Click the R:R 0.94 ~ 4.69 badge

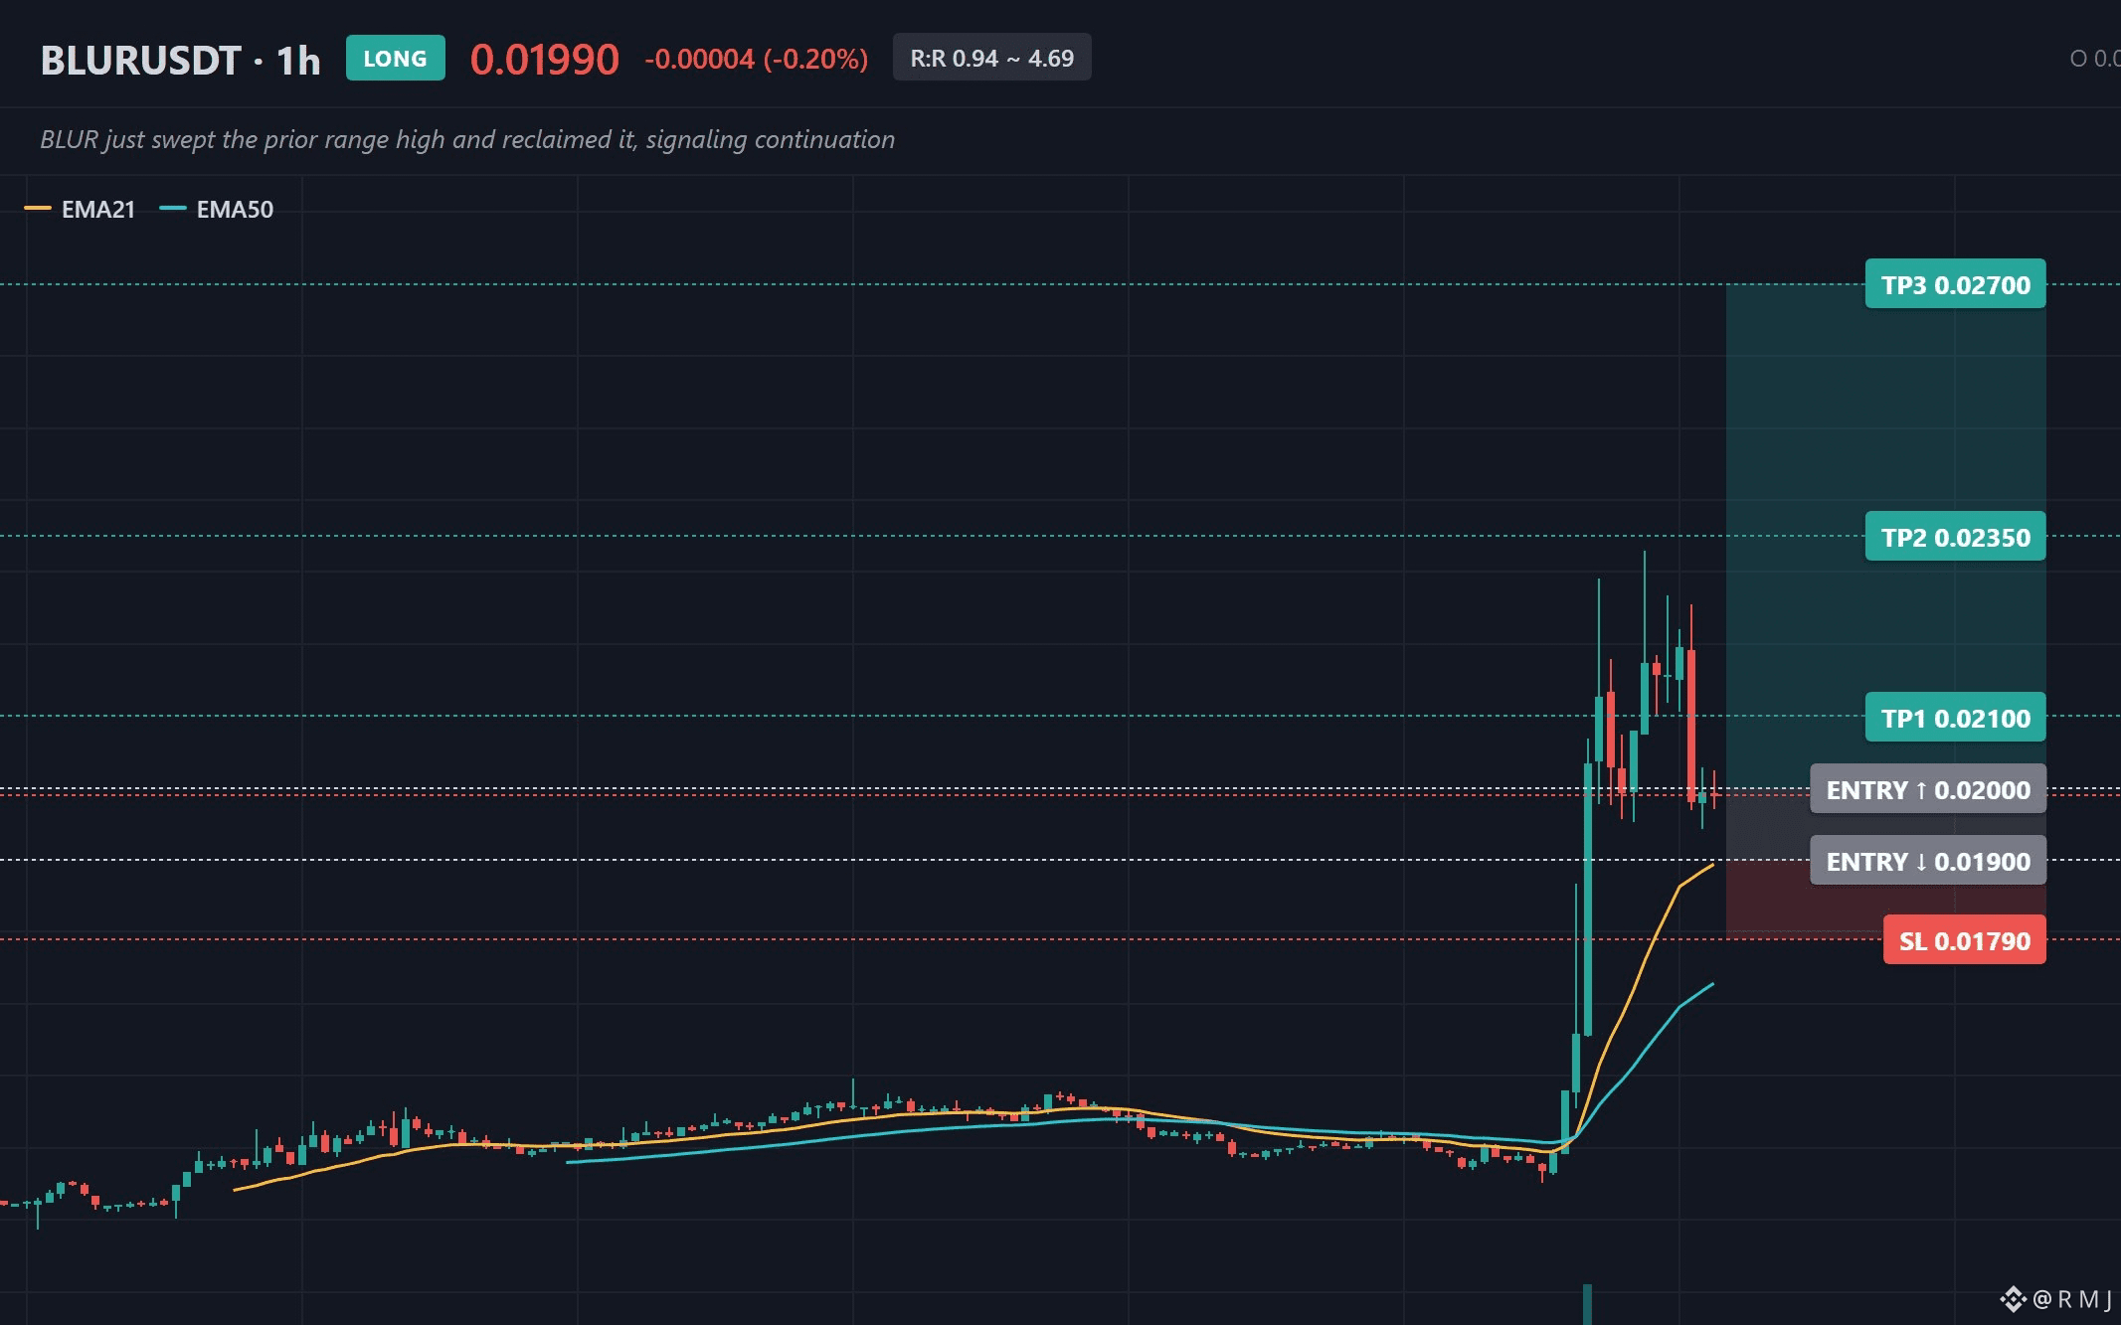pyautogui.click(x=991, y=58)
